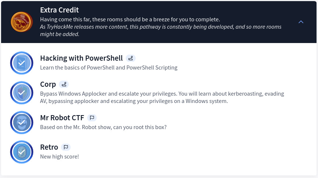Collapse the Extra Credit section chevron
Viewport: 318px width, 178px height.
tap(301, 22)
